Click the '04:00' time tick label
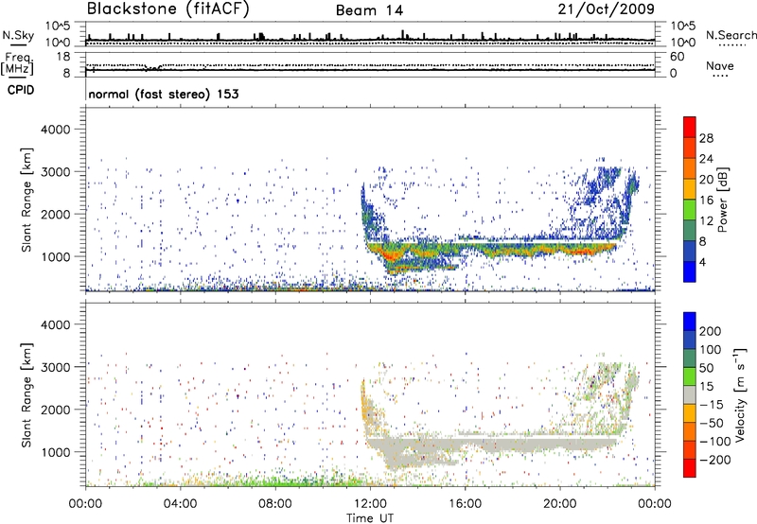 pyautogui.click(x=180, y=504)
